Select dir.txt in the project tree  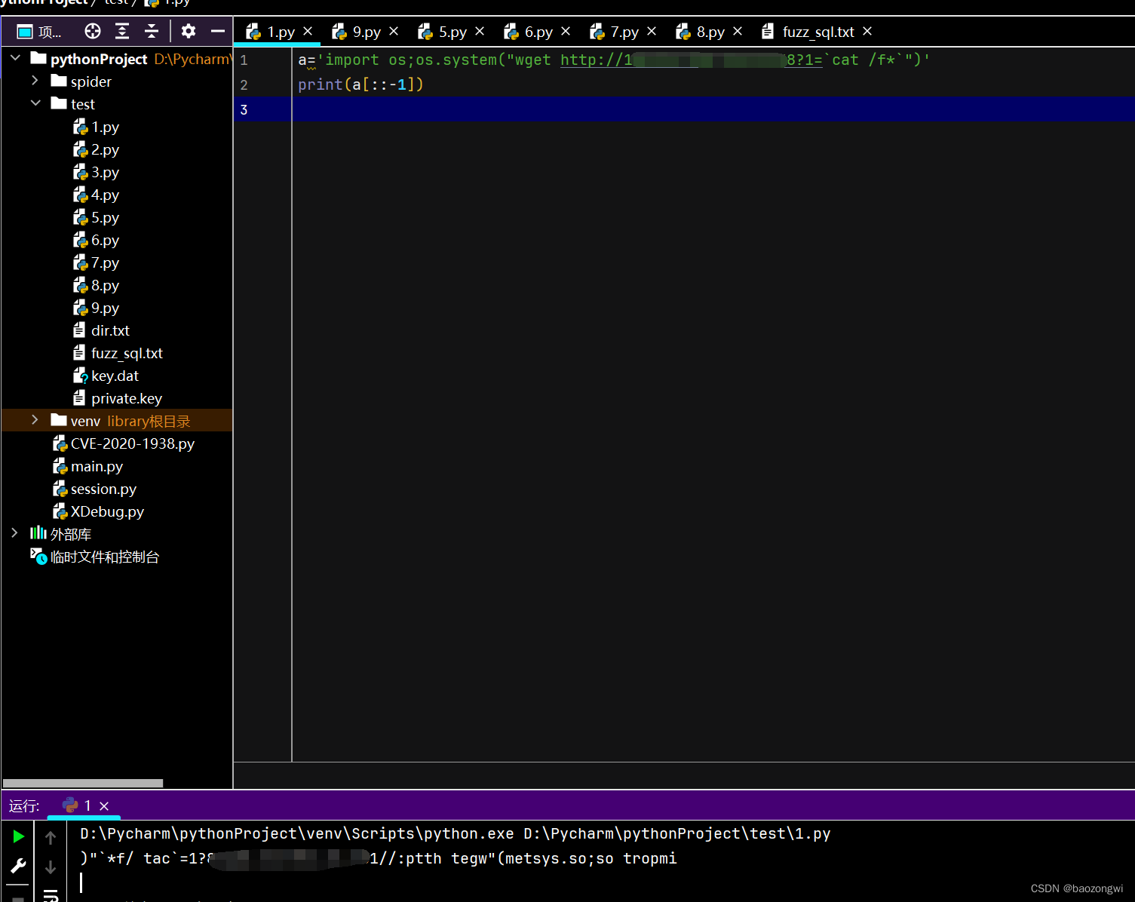102,330
